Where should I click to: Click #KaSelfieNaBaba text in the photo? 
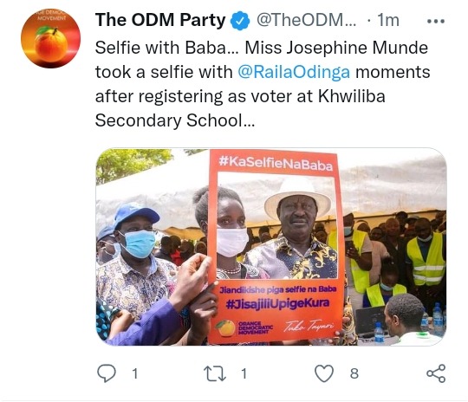276,163
